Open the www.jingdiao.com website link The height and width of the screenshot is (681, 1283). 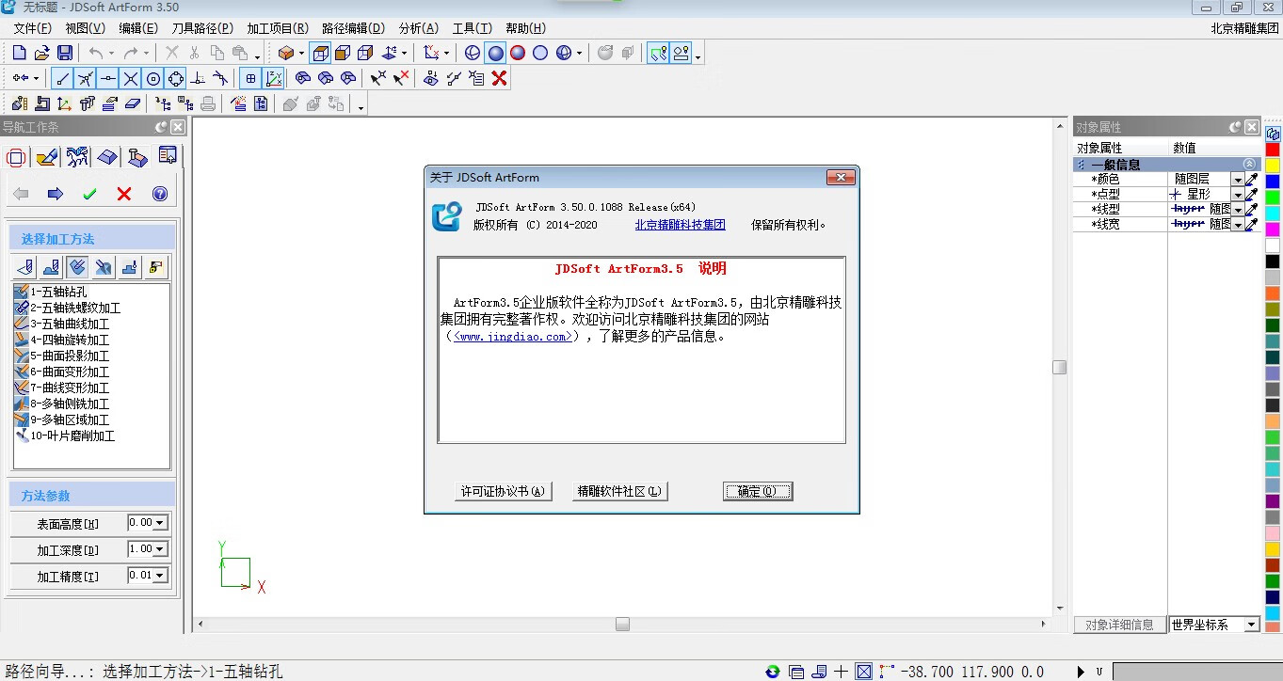512,336
